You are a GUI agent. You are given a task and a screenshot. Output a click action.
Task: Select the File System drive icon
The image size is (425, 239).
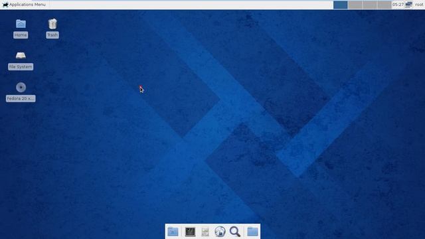click(21, 56)
